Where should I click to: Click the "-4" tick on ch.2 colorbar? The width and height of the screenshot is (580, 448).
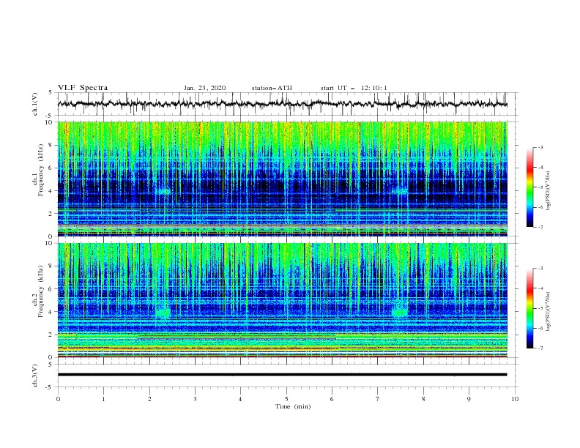[x=540, y=288]
